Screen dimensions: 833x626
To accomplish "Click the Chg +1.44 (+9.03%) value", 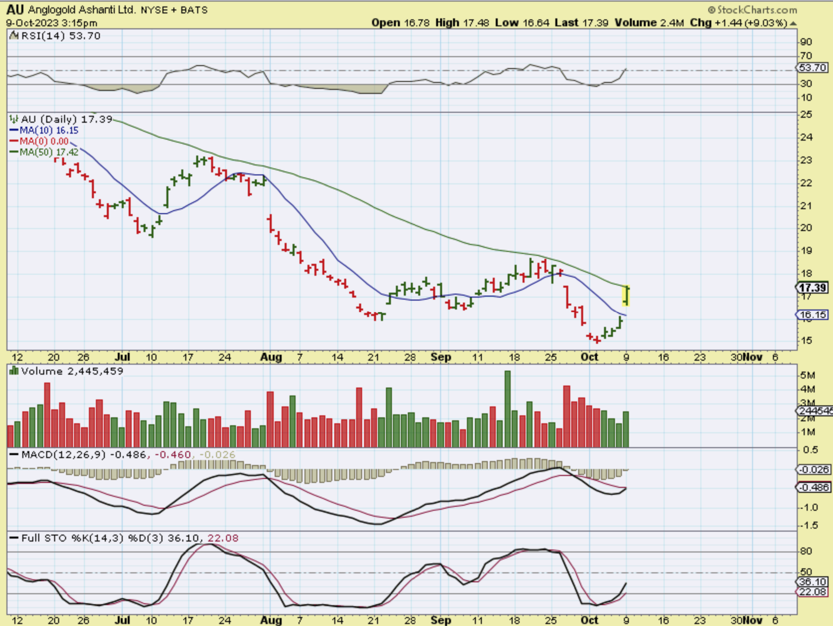I will 739,23.
